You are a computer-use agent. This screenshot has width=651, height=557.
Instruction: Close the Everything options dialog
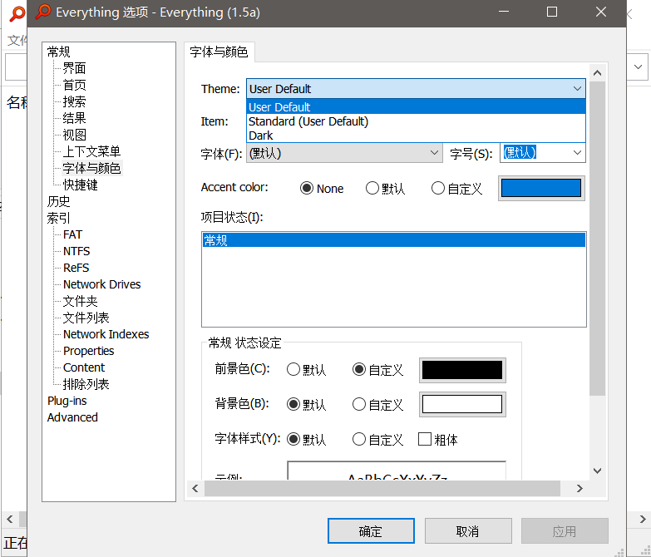click(x=601, y=12)
